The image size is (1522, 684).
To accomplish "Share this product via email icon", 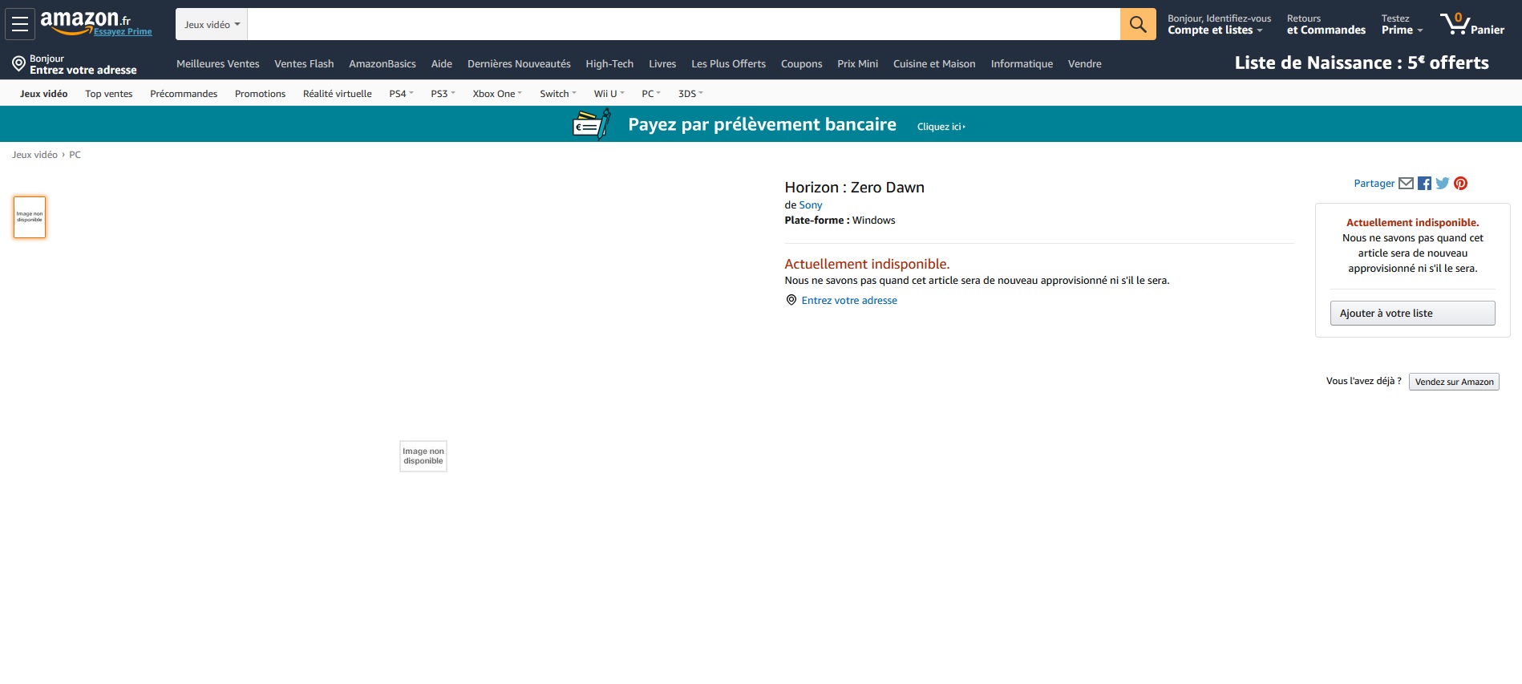I will [x=1406, y=184].
